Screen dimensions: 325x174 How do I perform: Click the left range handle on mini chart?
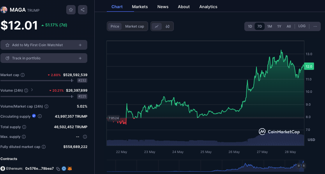point(299,166)
